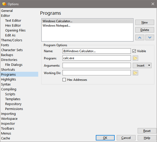Screen dimensions: 157x142
Task: Select the Programs category in the sidebar
Action: (x=19, y=74)
